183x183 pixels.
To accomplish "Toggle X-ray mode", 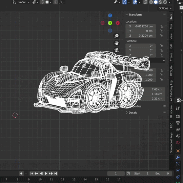I will [145, 2].
